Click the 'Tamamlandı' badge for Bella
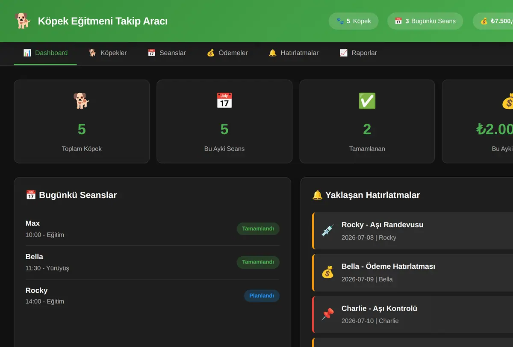 pyautogui.click(x=258, y=262)
